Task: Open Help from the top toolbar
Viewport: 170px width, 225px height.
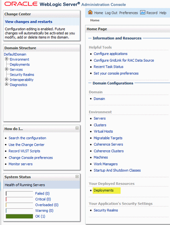Action: [163, 13]
